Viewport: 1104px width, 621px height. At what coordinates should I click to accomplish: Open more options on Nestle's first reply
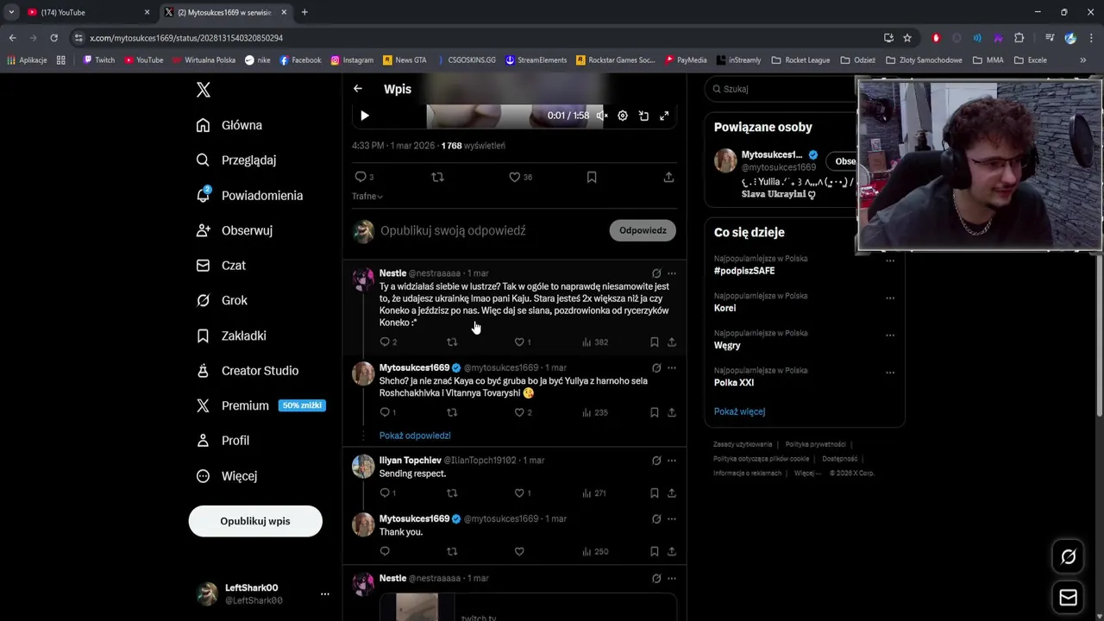click(x=672, y=273)
